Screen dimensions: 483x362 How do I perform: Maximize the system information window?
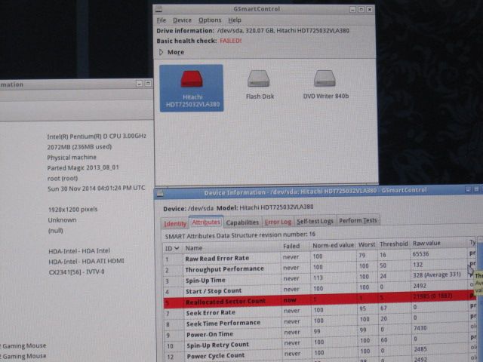click(148, 84)
